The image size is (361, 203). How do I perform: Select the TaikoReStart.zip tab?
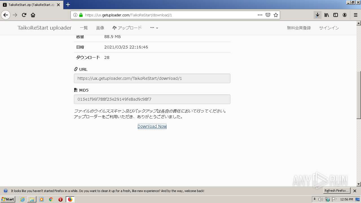tap(32, 5)
